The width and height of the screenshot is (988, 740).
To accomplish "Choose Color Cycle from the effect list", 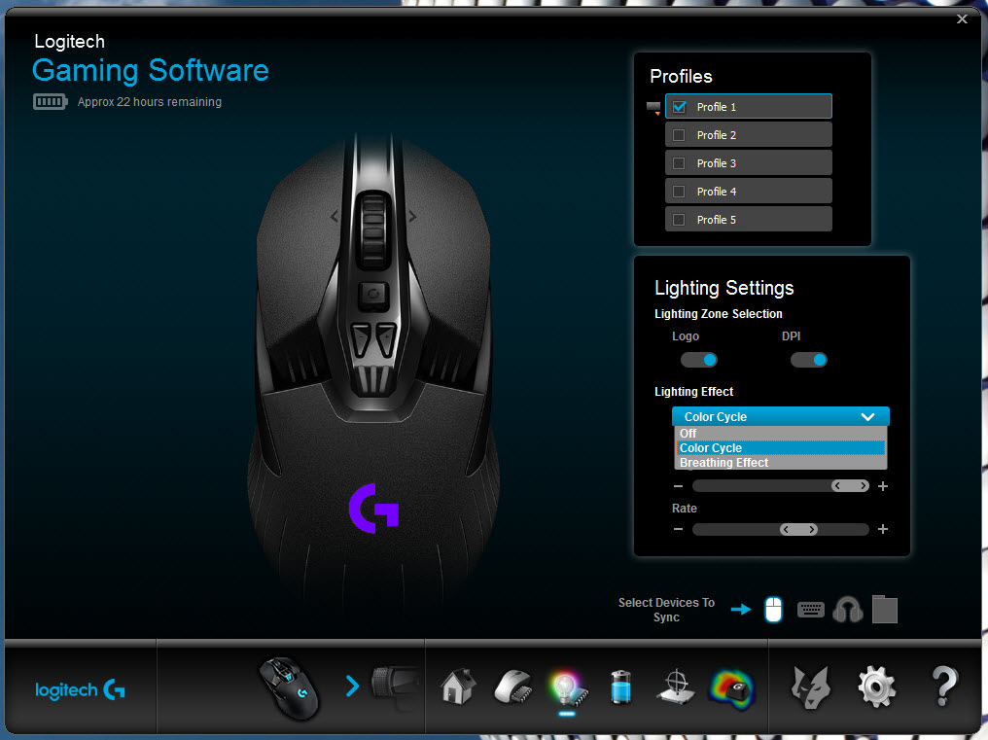I will 781,448.
